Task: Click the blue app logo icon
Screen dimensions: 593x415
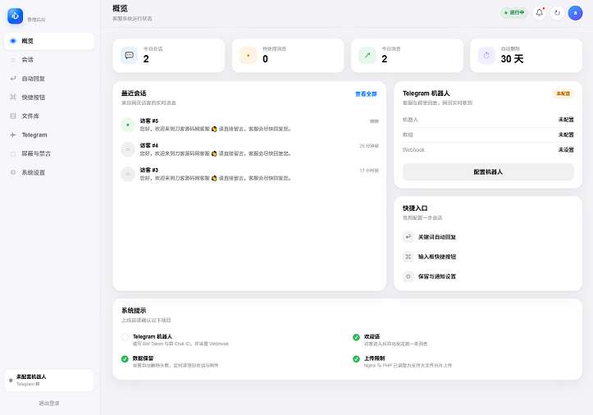Action: 15,16
